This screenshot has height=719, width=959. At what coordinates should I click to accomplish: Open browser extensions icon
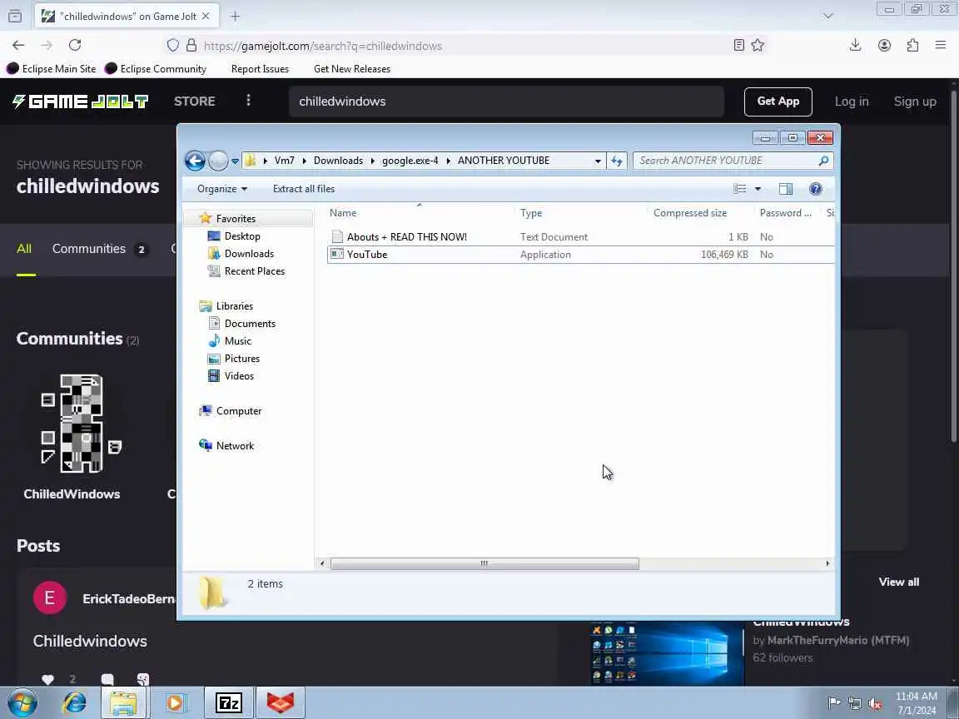[x=912, y=45]
